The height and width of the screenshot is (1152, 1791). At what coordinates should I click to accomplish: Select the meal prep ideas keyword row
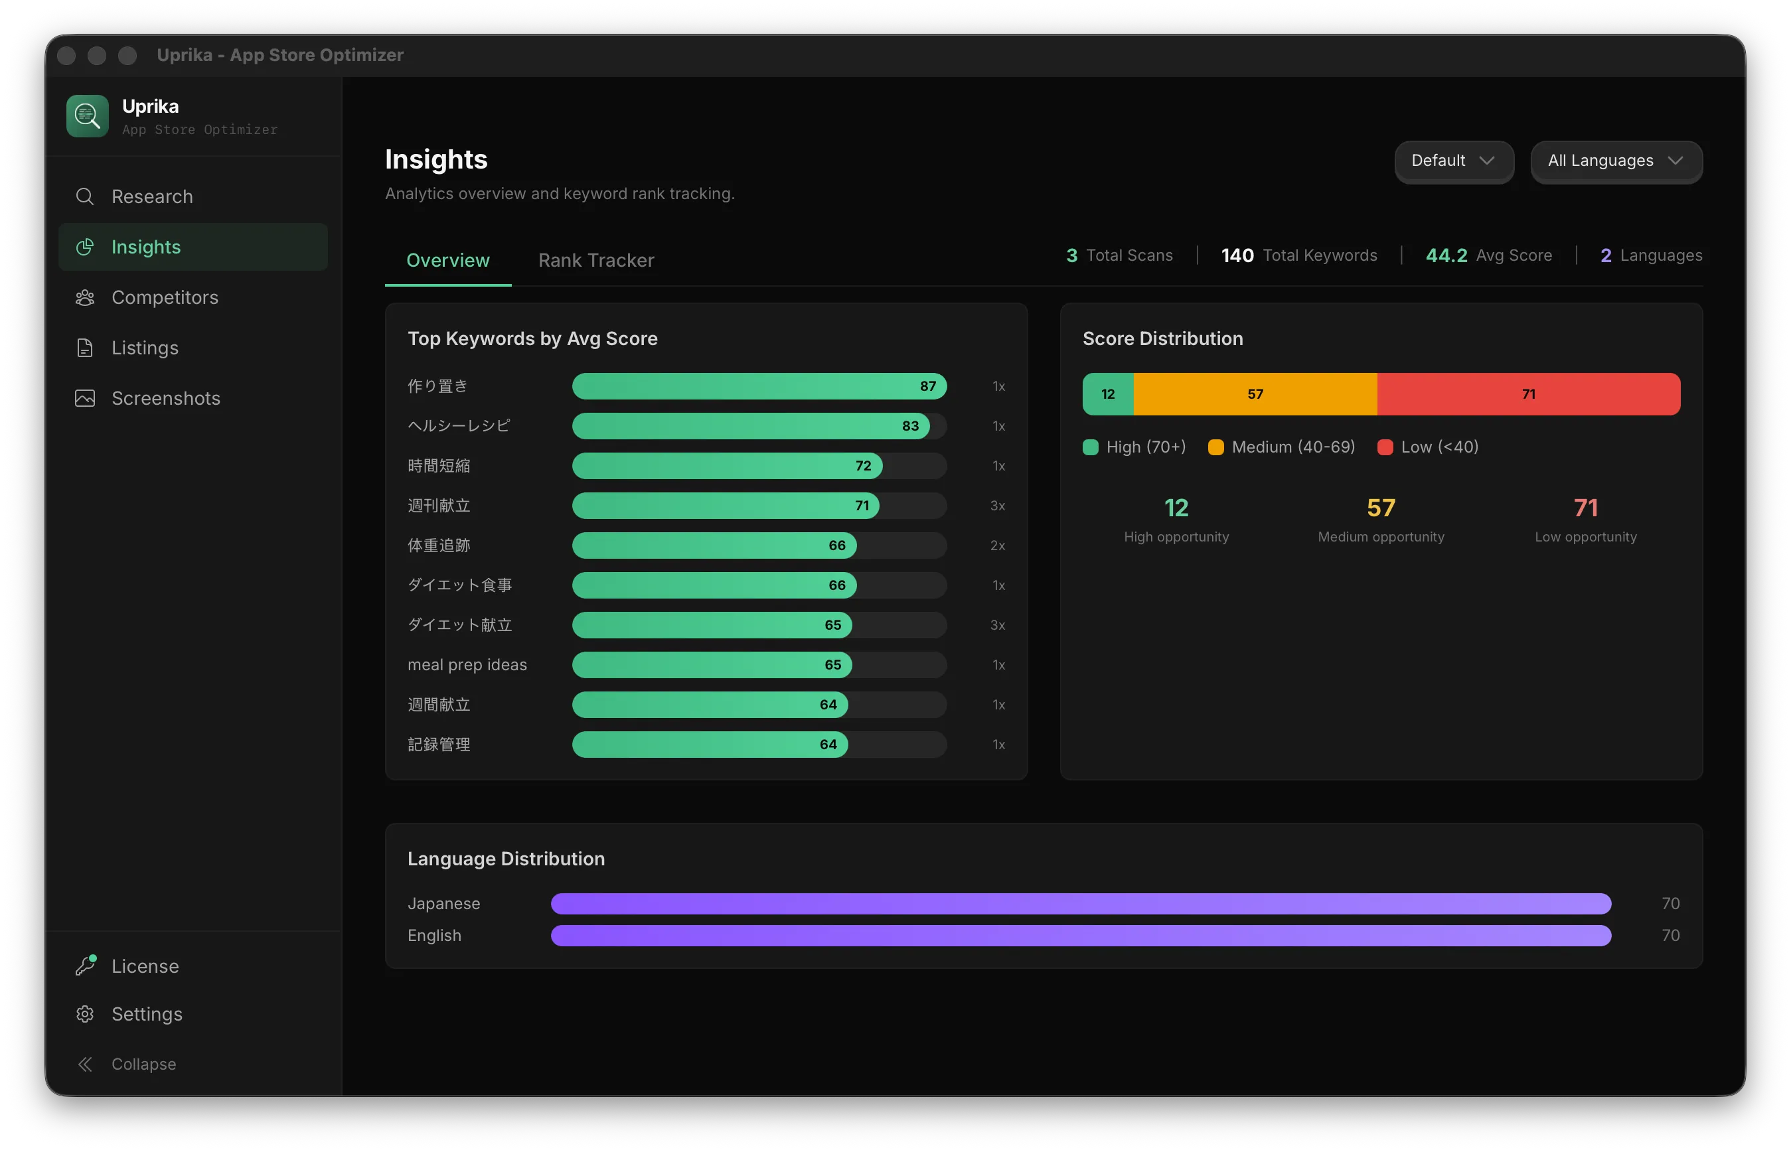tap(706, 665)
